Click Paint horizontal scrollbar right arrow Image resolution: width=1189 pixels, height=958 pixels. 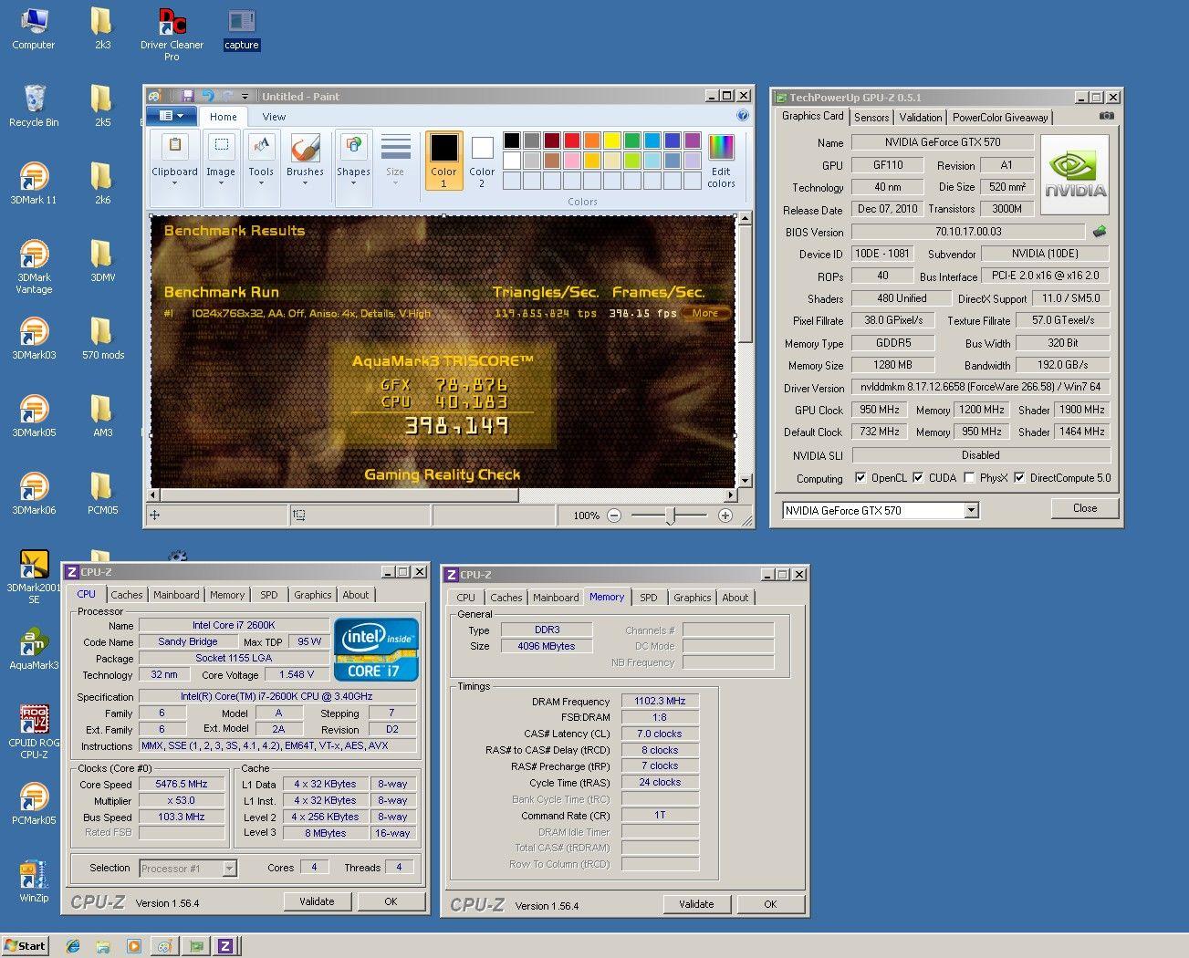pos(730,495)
